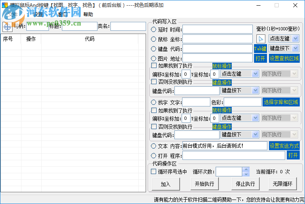Click the 找字 文字 input field
The width and height of the screenshot is (305, 204).
coord(196,102)
